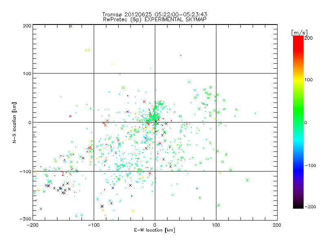The height and width of the screenshot is (245, 326).
Task: Click the '-200' label on the colorbar
Action: [310, 207]
